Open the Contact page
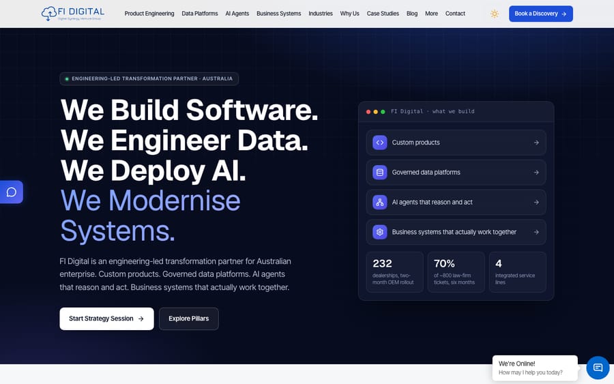The image size is (614, 384). 455,14
